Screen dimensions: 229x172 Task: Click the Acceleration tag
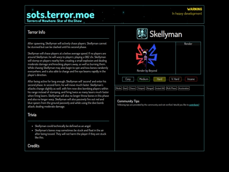pos(184,88)
